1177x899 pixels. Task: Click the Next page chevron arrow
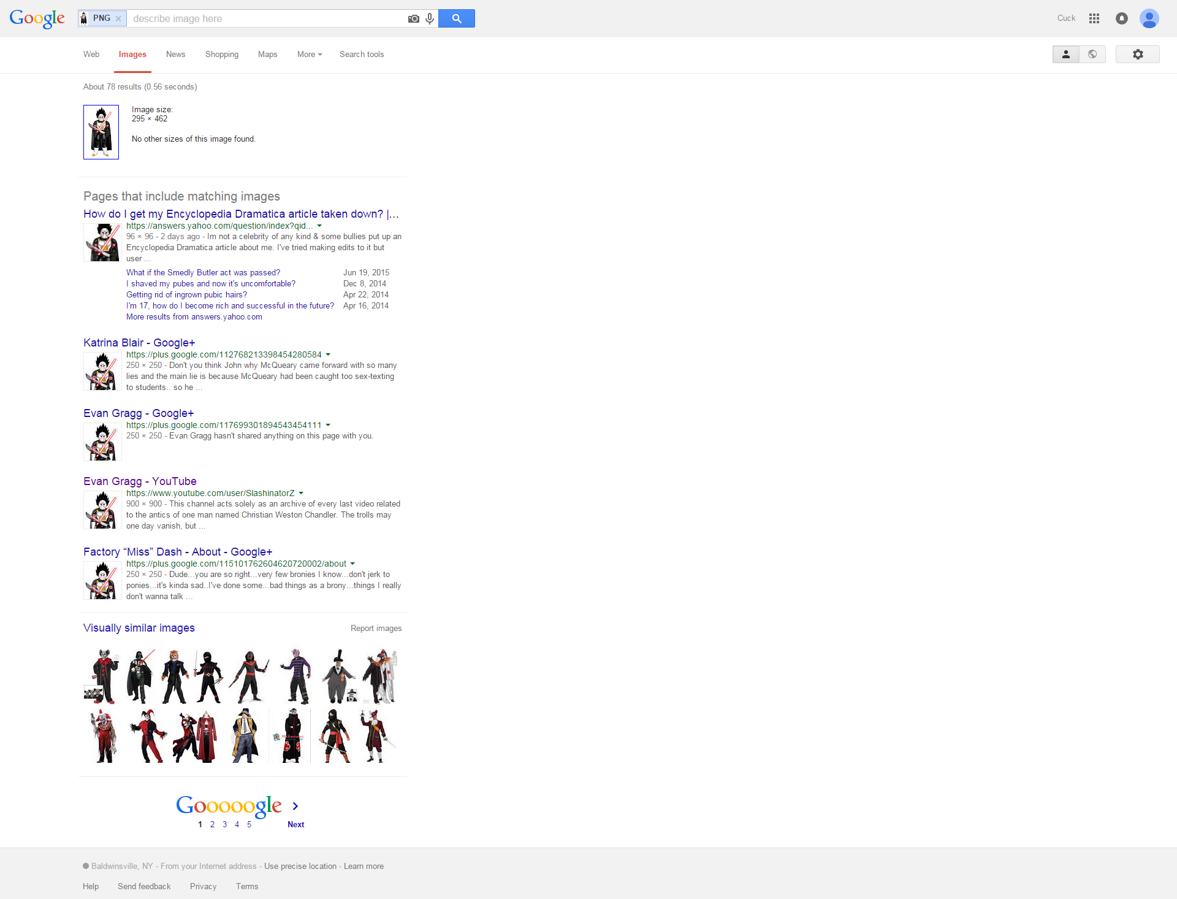[x=295, y=806]
